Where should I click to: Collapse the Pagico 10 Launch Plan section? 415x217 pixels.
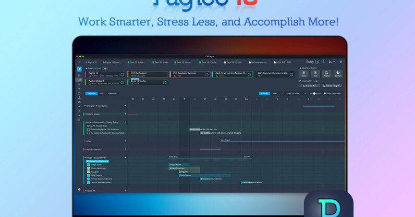pos(84,158)
